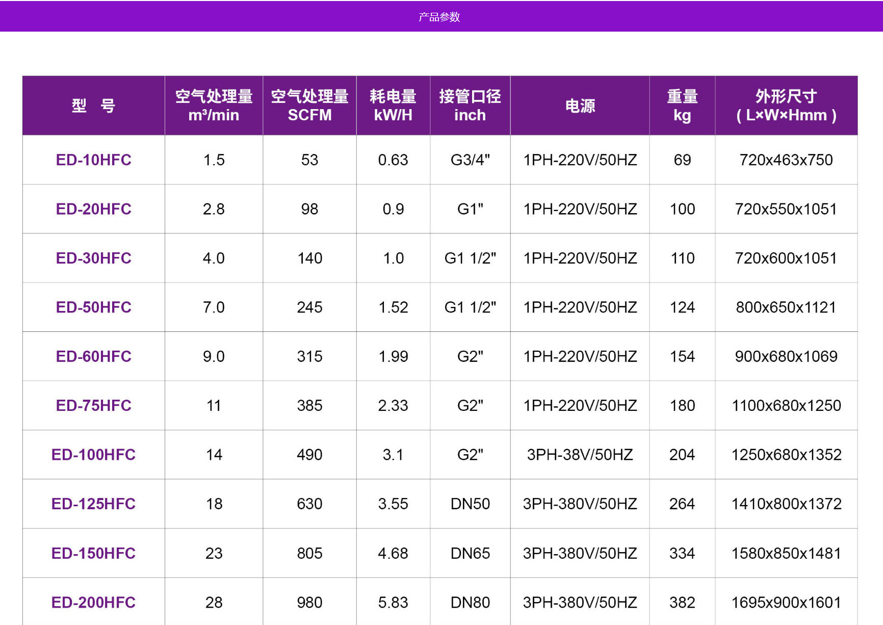Screen dimensions: 883x625
Task: Click power consumption value 2.33
Action: [x=393, y=406]
